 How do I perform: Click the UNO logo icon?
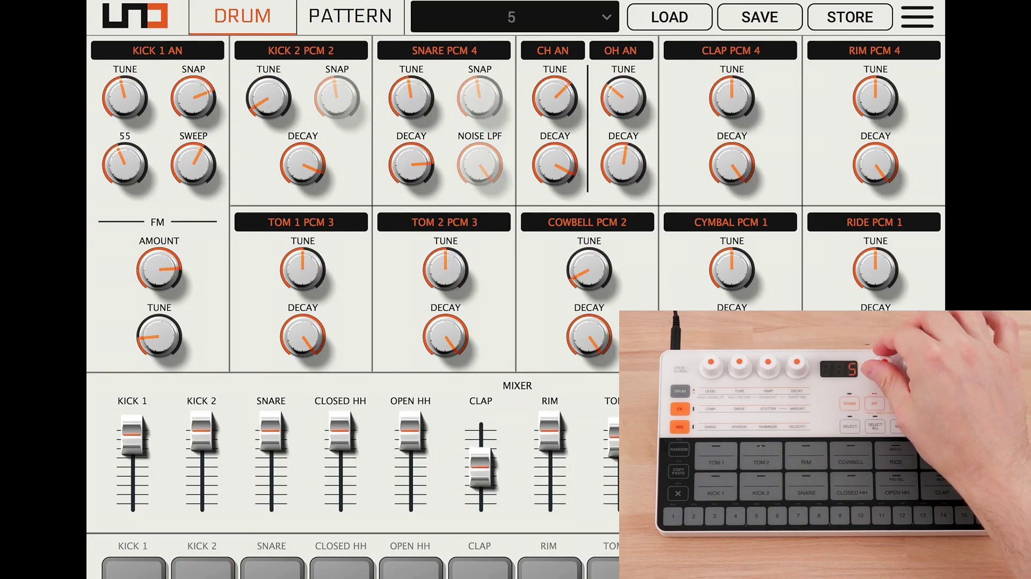pyautogui.click(x=135, y=16)
